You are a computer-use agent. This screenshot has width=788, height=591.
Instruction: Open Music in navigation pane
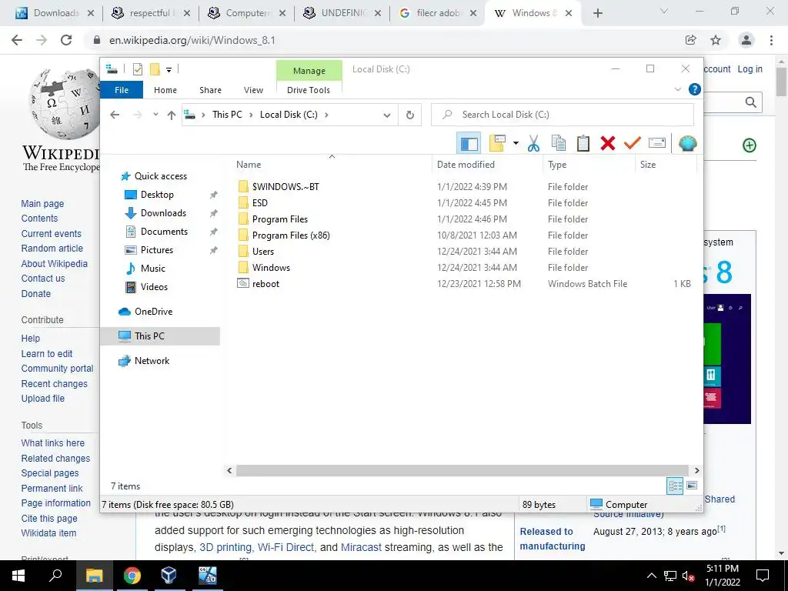pos(153,269)
